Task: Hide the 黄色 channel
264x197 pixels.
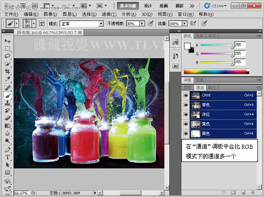Action: 186,124
